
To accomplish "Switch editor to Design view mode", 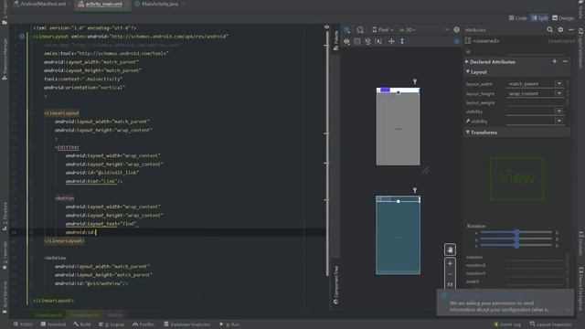I will pyautogui.click(x=563, y=18).
